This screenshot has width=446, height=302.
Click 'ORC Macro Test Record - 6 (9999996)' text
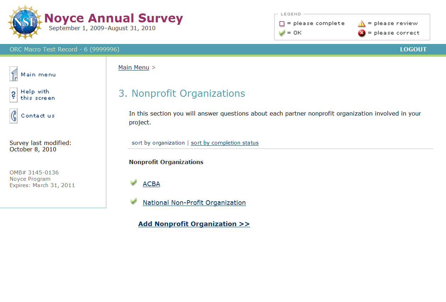tap(64, 49)
